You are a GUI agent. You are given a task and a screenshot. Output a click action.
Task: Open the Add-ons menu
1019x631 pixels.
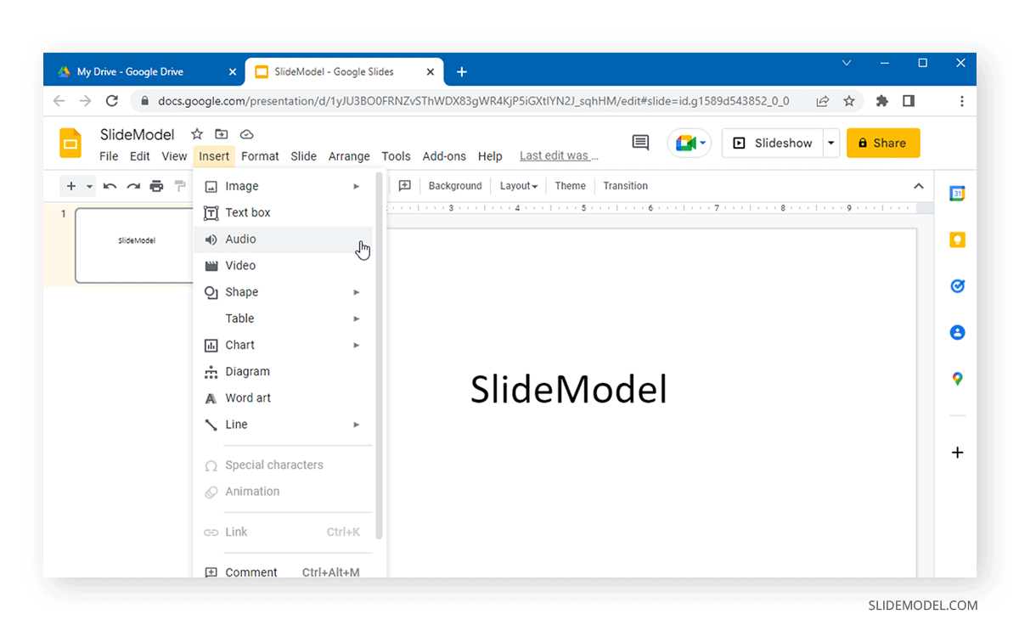pos(444,156)
